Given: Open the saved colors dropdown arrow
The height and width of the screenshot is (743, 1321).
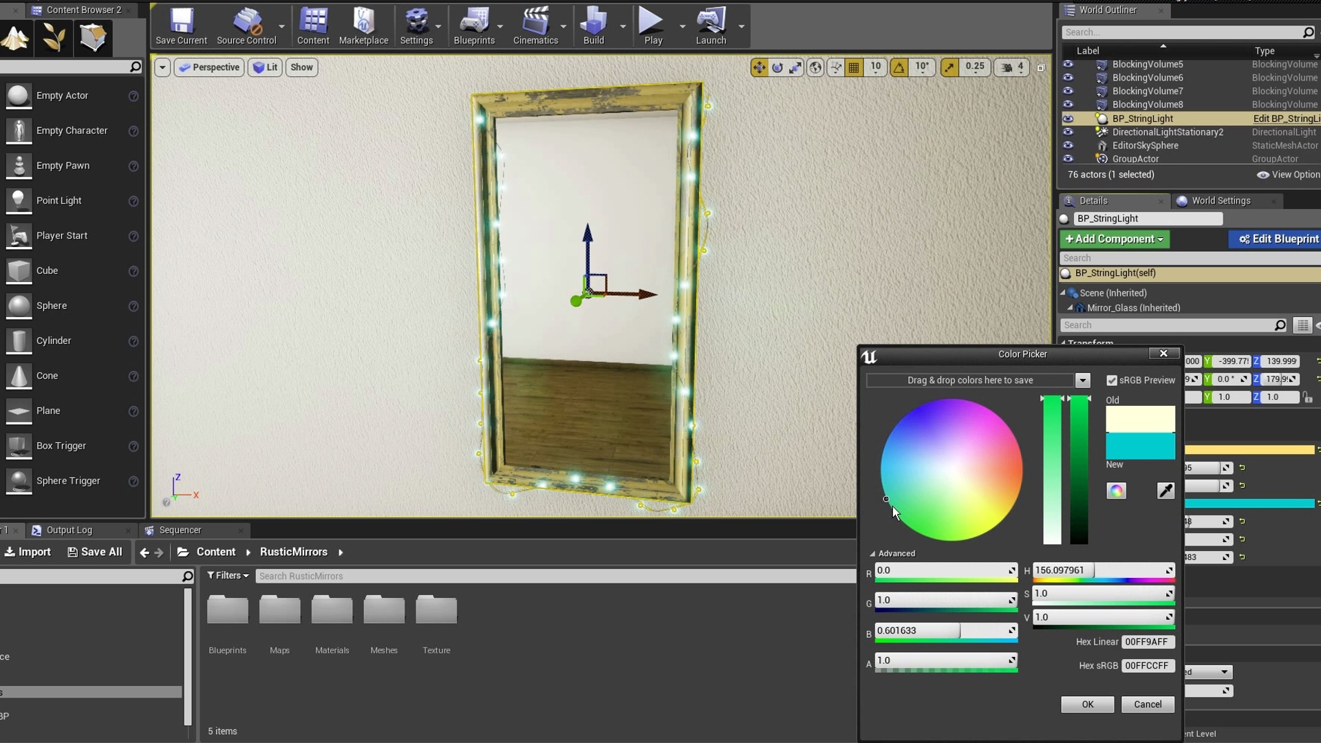Looking at the screenshot, I should coord(1082,380).
